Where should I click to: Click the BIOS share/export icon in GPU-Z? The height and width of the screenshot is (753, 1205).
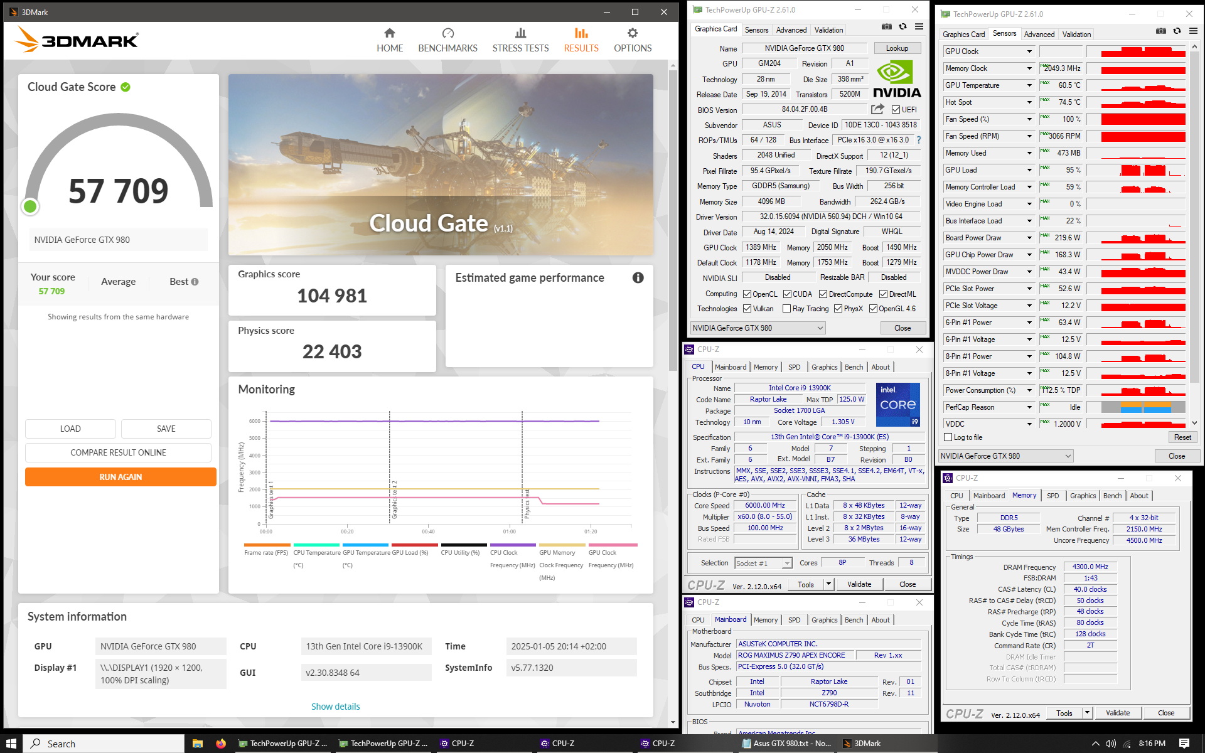[x=877, y=109]
